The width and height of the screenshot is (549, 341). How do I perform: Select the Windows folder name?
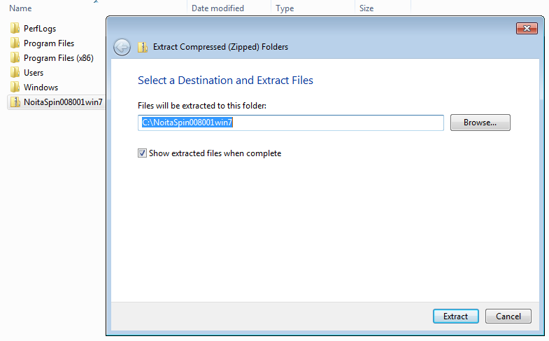pos(41,88)
